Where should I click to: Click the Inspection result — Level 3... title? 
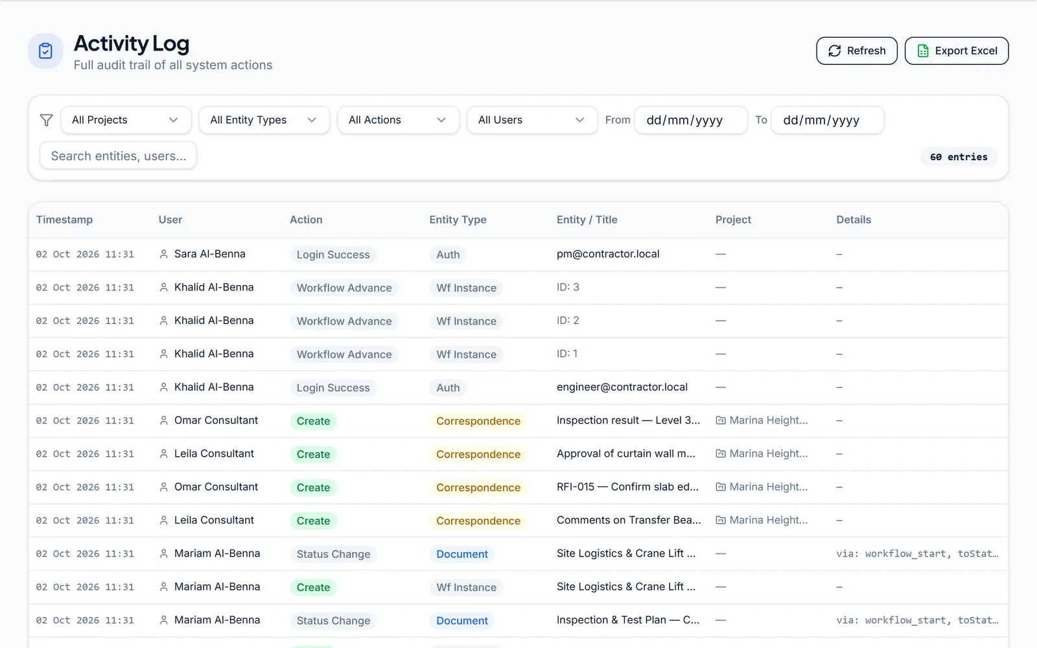pos(628,421)
